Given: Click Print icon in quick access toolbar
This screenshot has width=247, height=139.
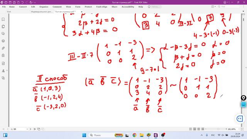Looking at the screenshot, I should pos(14,2).
